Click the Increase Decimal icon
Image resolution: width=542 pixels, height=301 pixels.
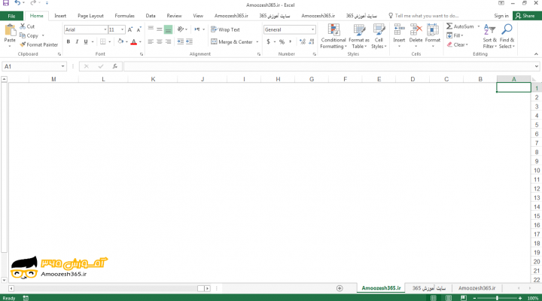[303, 42]
